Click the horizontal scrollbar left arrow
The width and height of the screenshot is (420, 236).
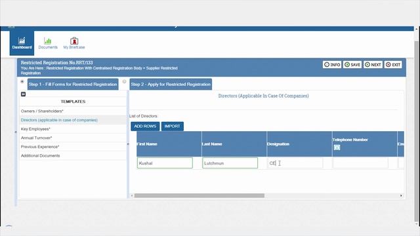click(x=132, y=195)
